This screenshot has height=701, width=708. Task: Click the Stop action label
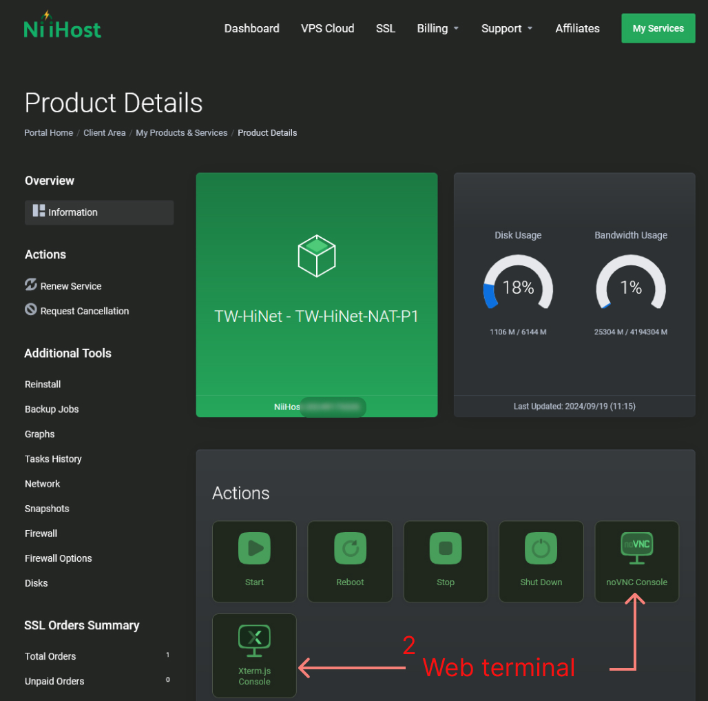point(445,582)
